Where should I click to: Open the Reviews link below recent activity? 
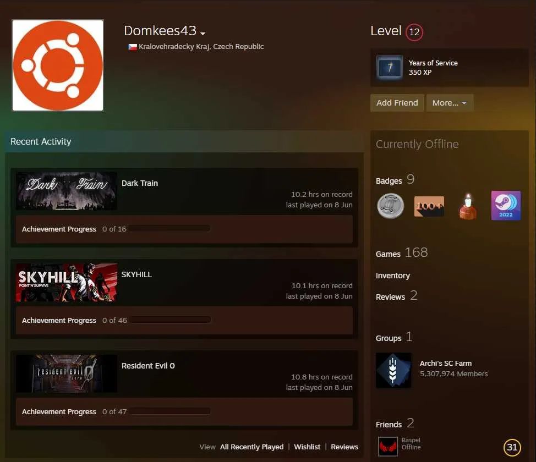click(x=344, y=447)
